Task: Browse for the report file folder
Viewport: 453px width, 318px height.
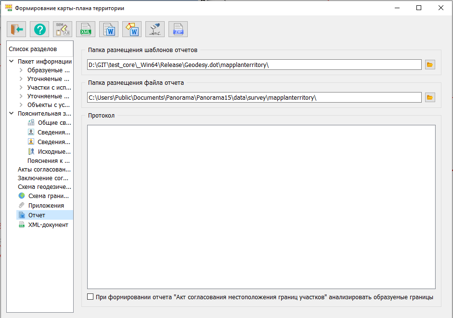Action: 430,97
